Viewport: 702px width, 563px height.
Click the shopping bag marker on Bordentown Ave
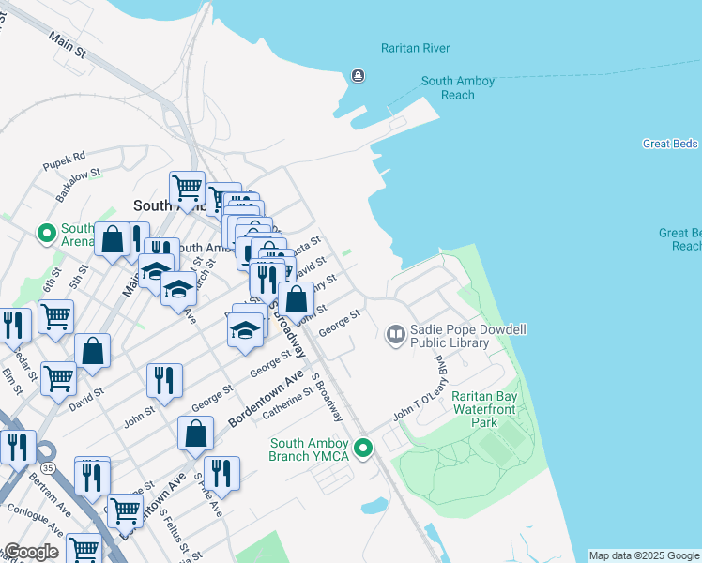pyautogui.click(x=195, y=434)
